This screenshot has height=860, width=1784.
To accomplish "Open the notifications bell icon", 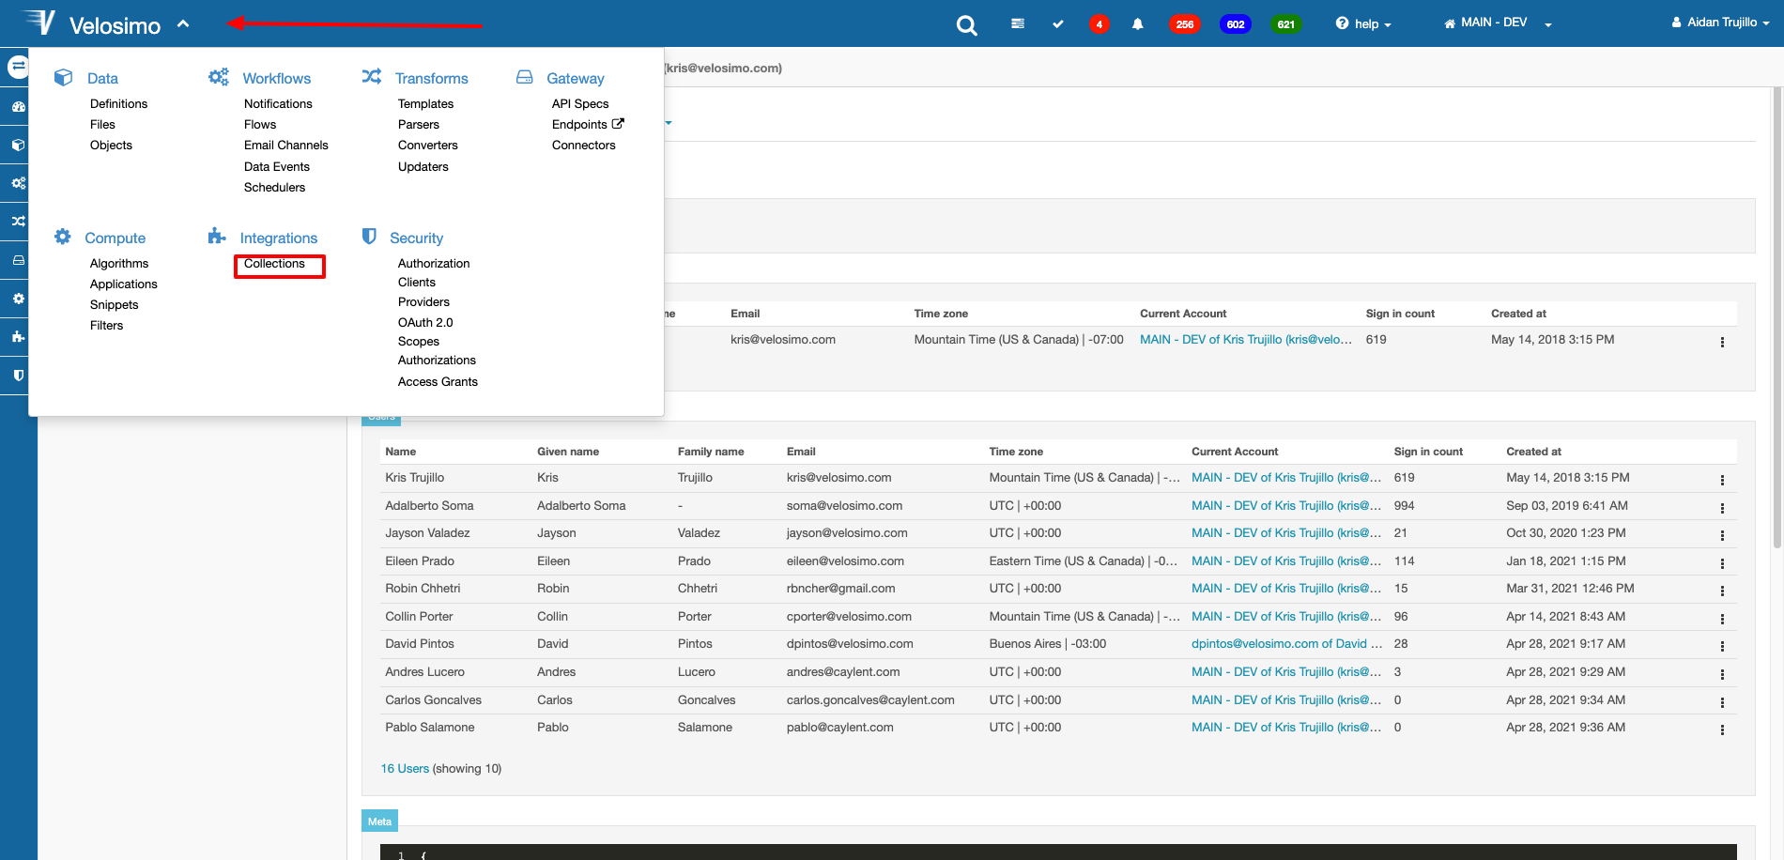I will tap(1137, 24).
